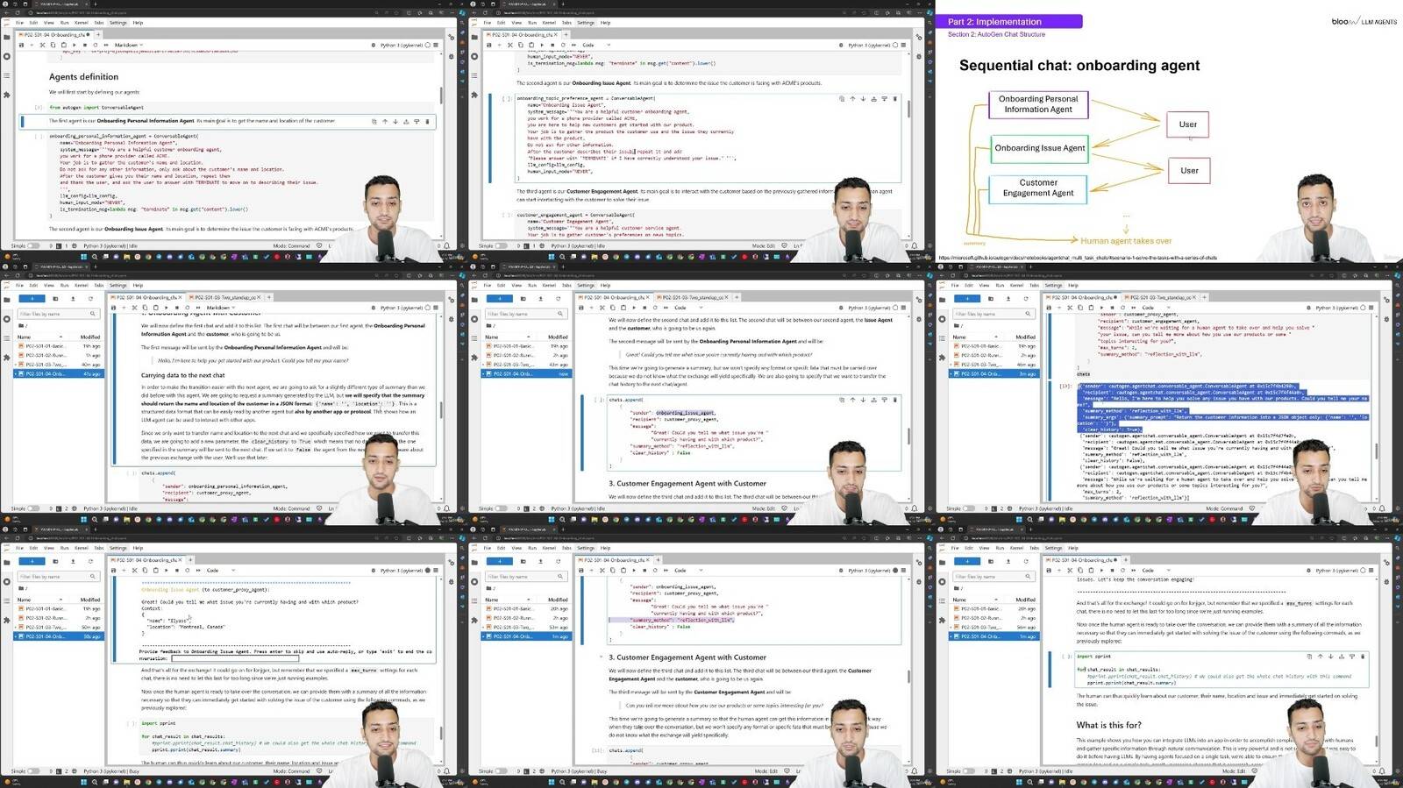The height and width of the screenshot is (788, 1403).
Task: Open Markdown cell-type dropdown in Carrying data frame
Action: [x=221, y=308]
